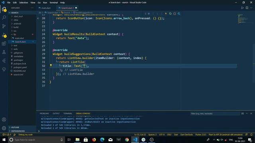Open the widget inspector debug icon
Image resolution: width=255 pixels, height=143 pixels.
[179, 14]
